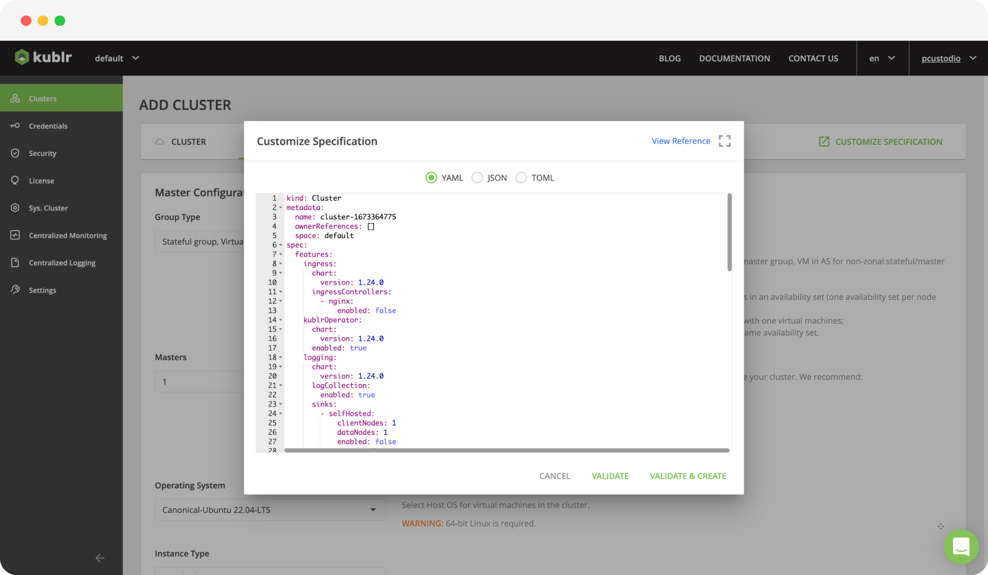Open the Group Type dropdown
988x575 pixels.
[200, 241]
